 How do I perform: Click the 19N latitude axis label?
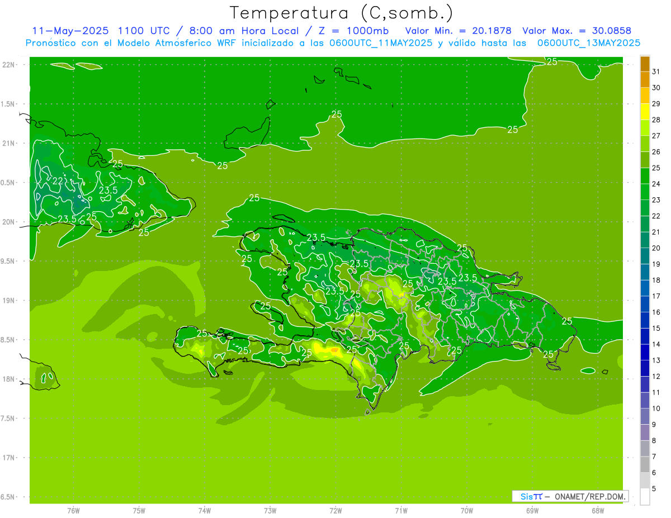point(9,301)
